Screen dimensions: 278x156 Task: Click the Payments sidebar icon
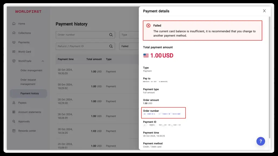(14, 42)
